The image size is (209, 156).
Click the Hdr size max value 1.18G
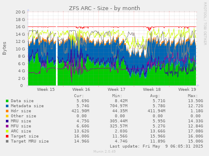pos(197,111)
